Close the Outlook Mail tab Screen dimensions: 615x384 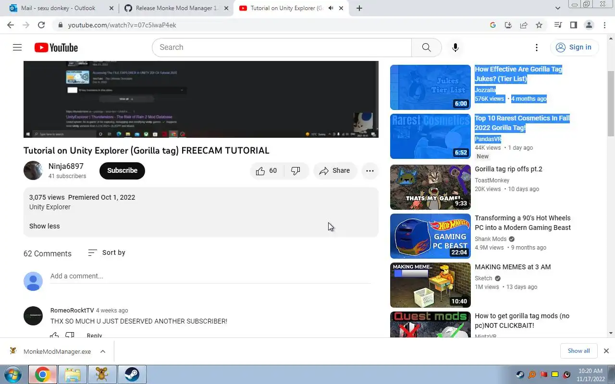click(111, 8)
